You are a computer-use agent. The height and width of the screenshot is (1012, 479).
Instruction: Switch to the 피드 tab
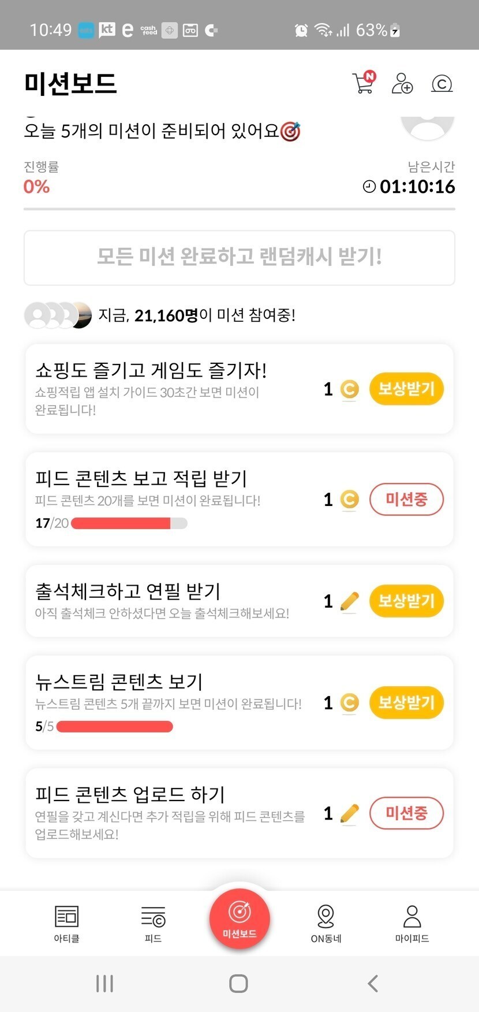coord(153,923)
